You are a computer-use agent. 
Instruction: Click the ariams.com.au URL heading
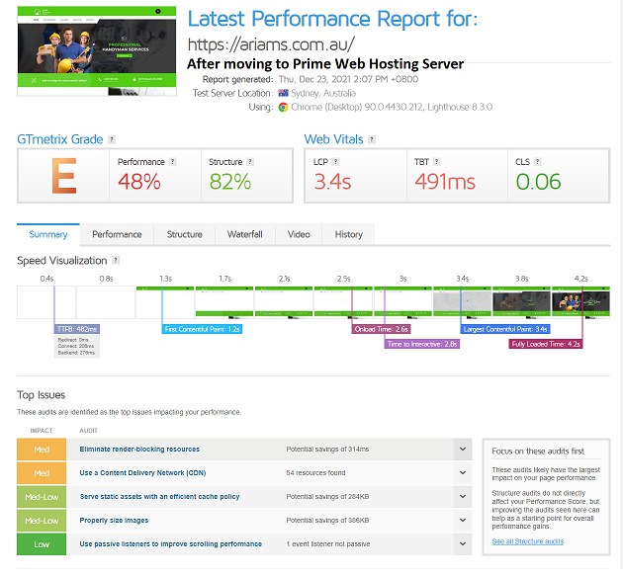[x=271, y=44]
